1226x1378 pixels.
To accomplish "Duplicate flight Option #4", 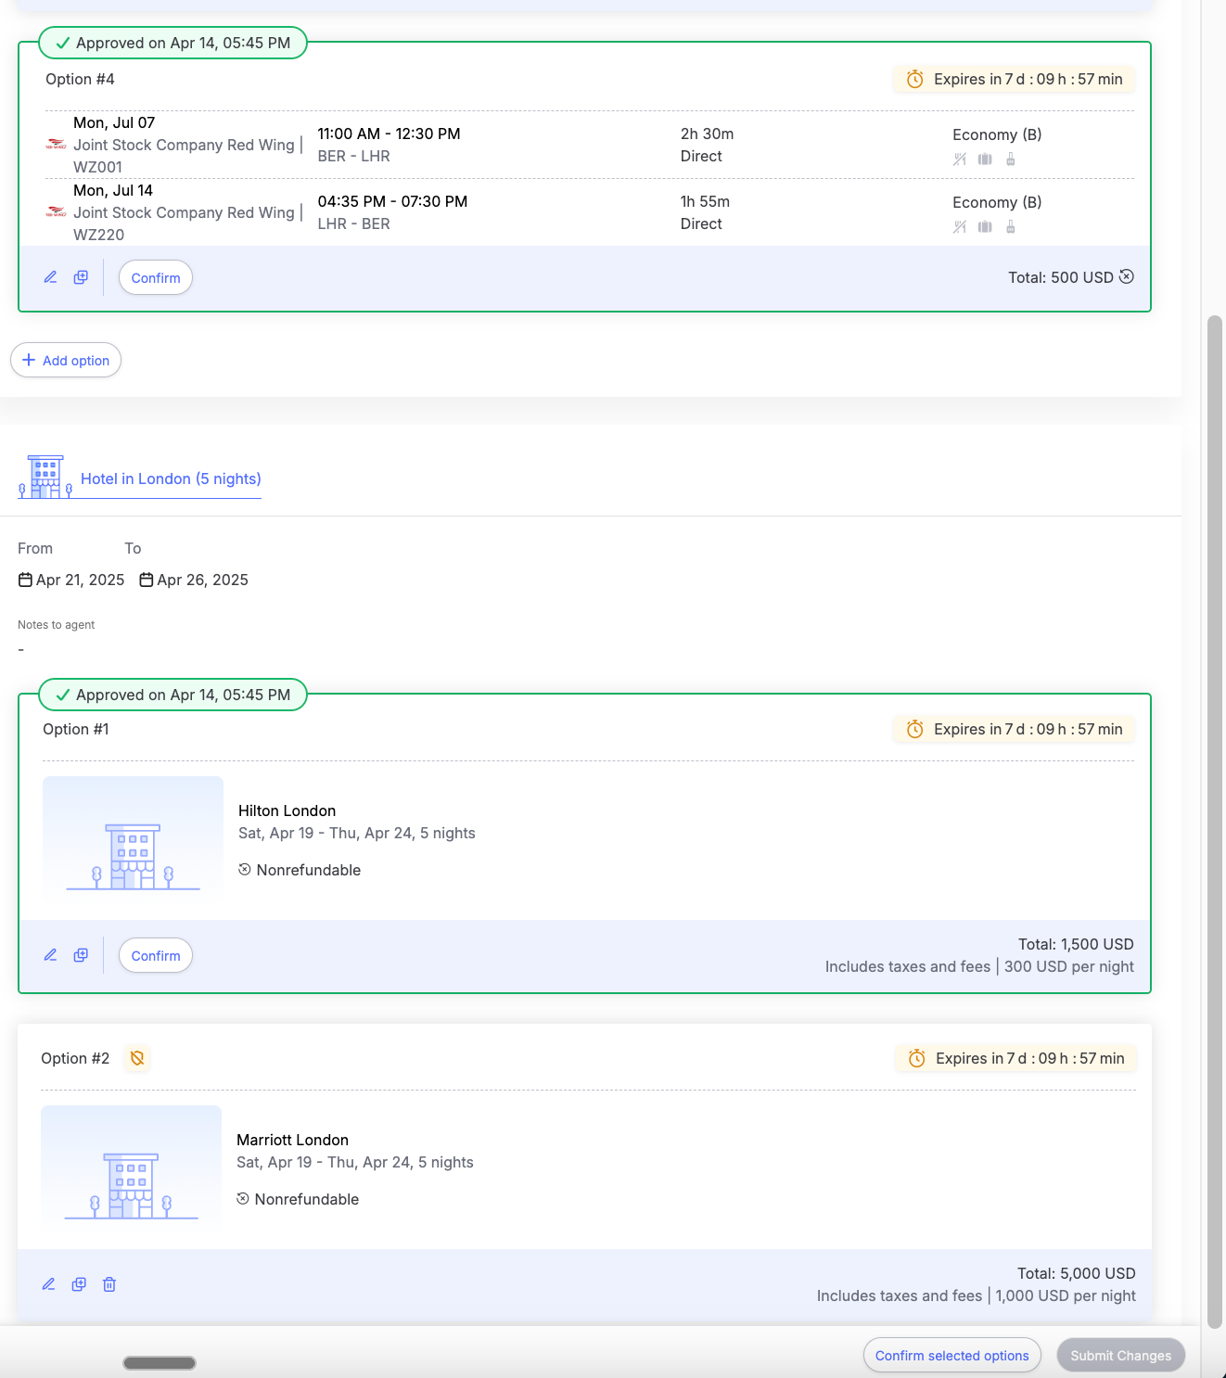I will 81,277.
